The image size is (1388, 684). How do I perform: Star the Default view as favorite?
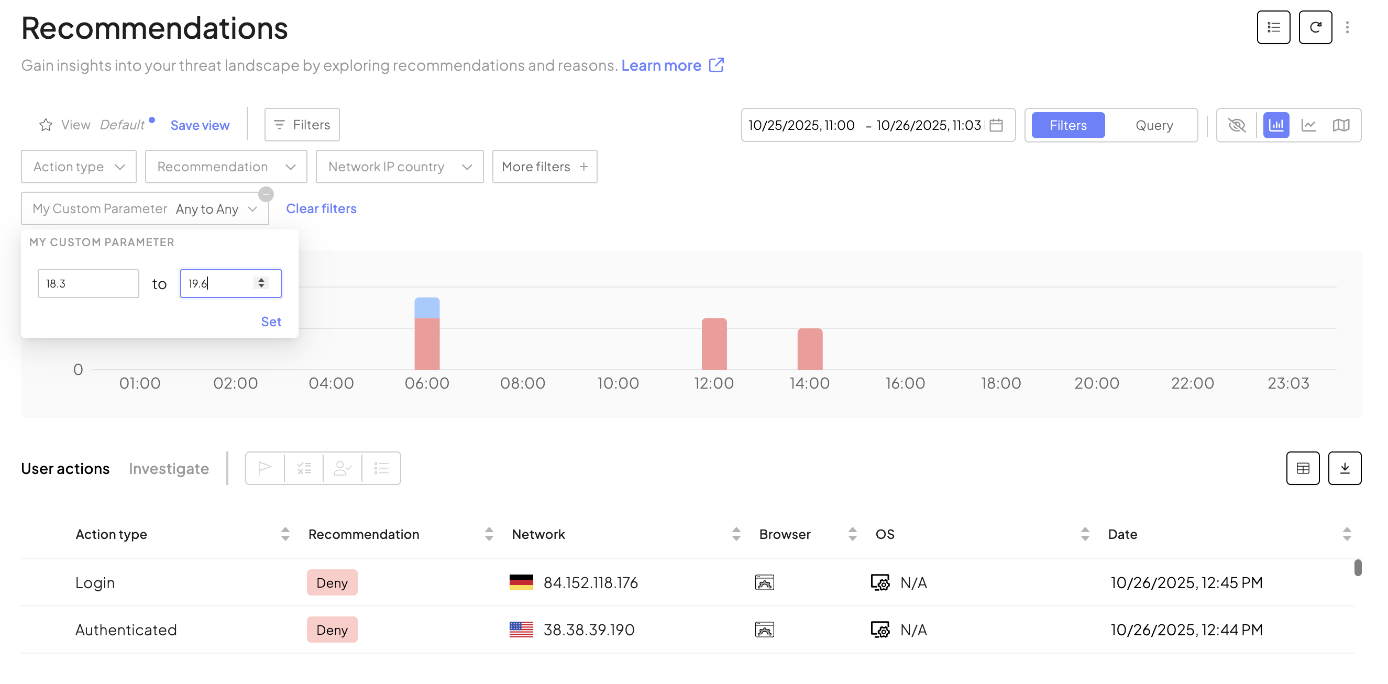click(x=46, y=125)
